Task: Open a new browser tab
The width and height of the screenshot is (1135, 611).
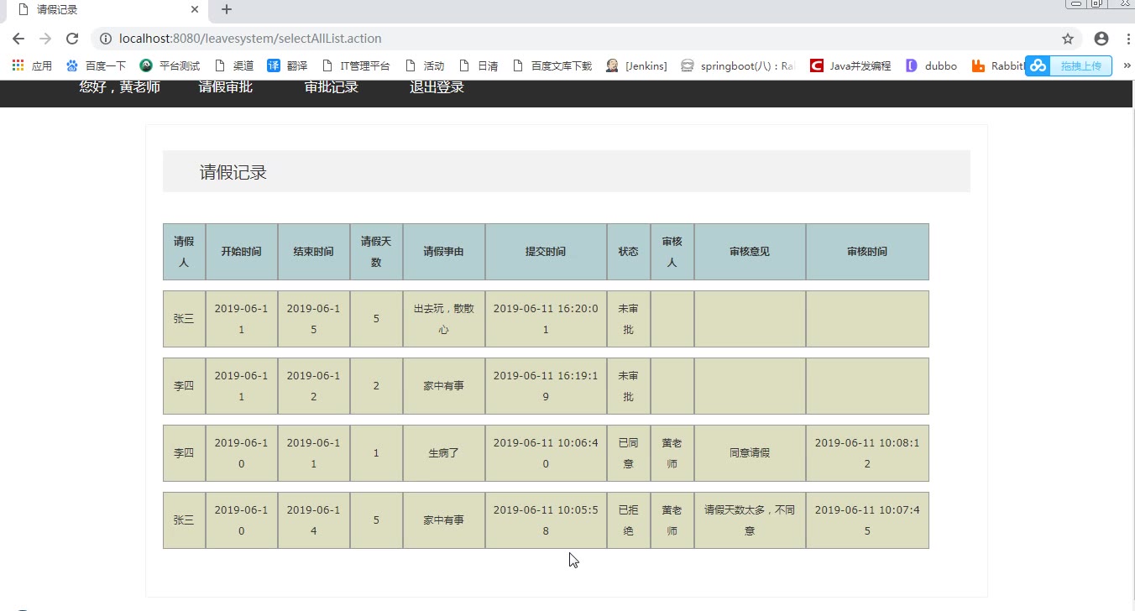Action: point(226,10)
